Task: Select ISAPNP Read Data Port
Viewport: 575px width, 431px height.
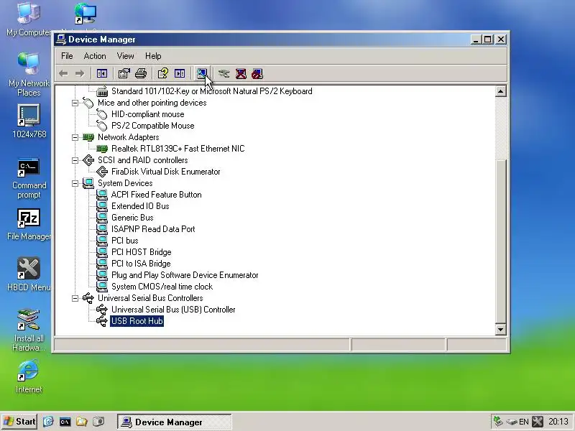Action: tap(153, 229)
